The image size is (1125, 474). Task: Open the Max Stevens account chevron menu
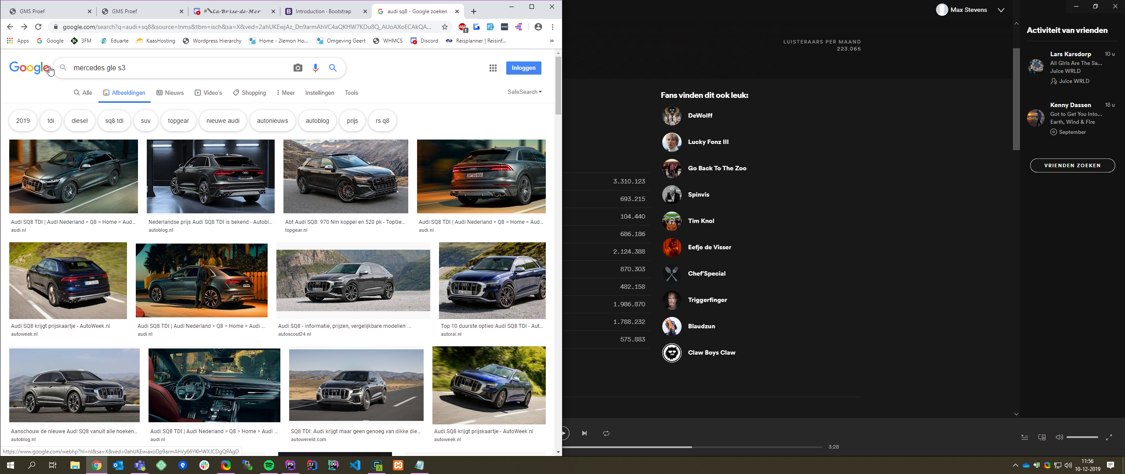pyautogui.click(x=1001, y=10)
